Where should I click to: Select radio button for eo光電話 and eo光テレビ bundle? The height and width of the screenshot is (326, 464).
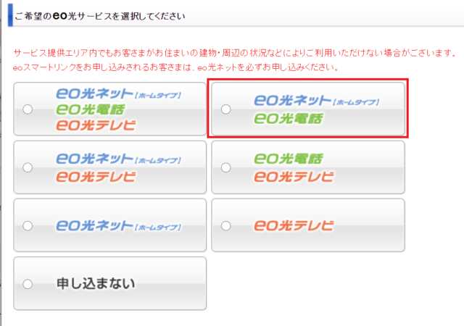tap(225, 167)
